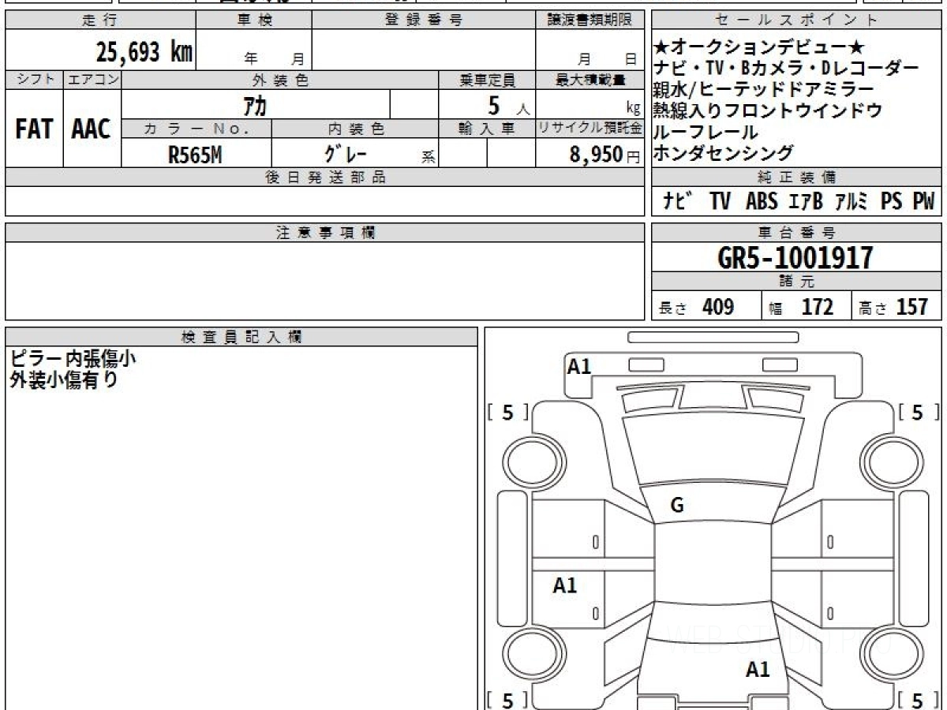
Task: Click the 車検 header cell
Action: [254, 21]
